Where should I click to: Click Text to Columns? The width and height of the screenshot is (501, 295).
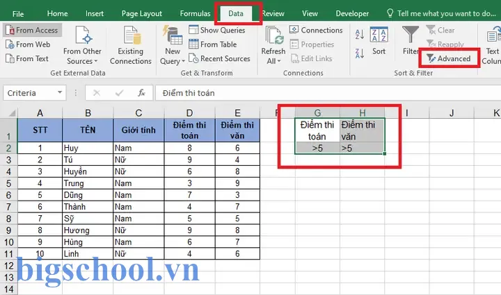[x=492, y=45]
